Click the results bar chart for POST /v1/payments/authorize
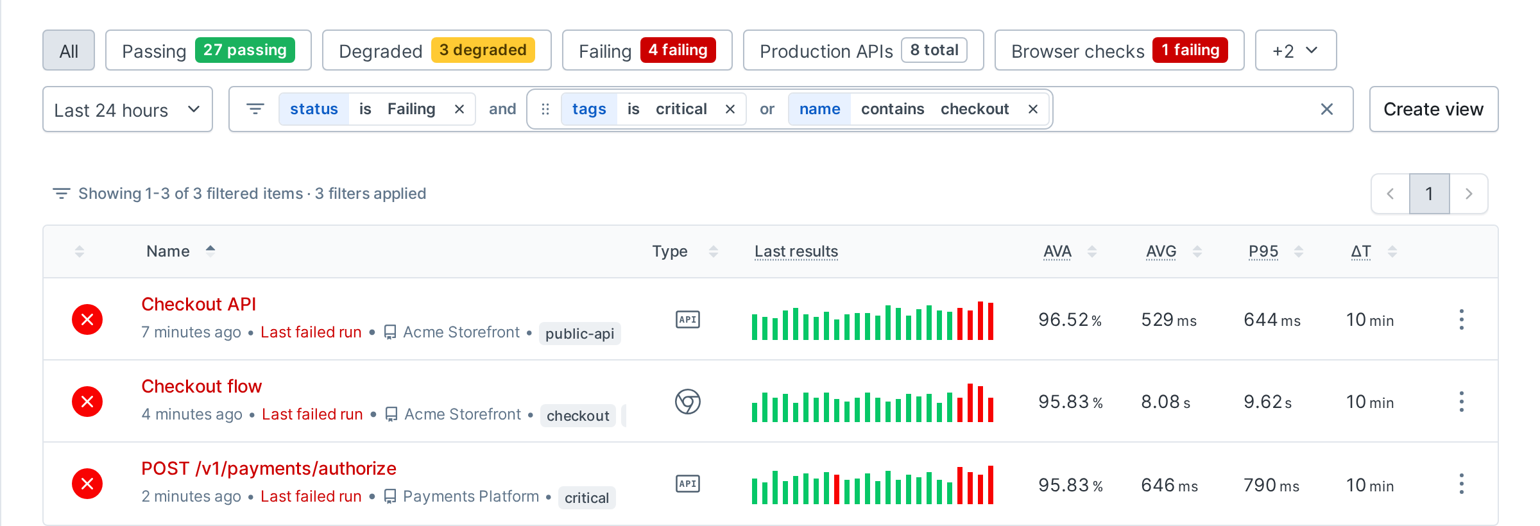 [x=873, y=485]
